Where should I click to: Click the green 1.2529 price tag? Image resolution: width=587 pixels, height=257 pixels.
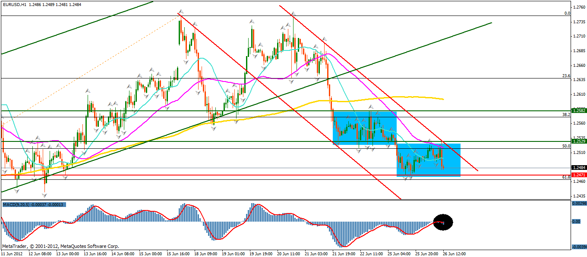[578, 141]
